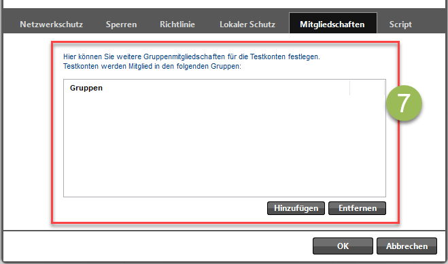448x264 pixels.
Task: Cancel the dialog with Abbrechen
Action: point(407,246)
